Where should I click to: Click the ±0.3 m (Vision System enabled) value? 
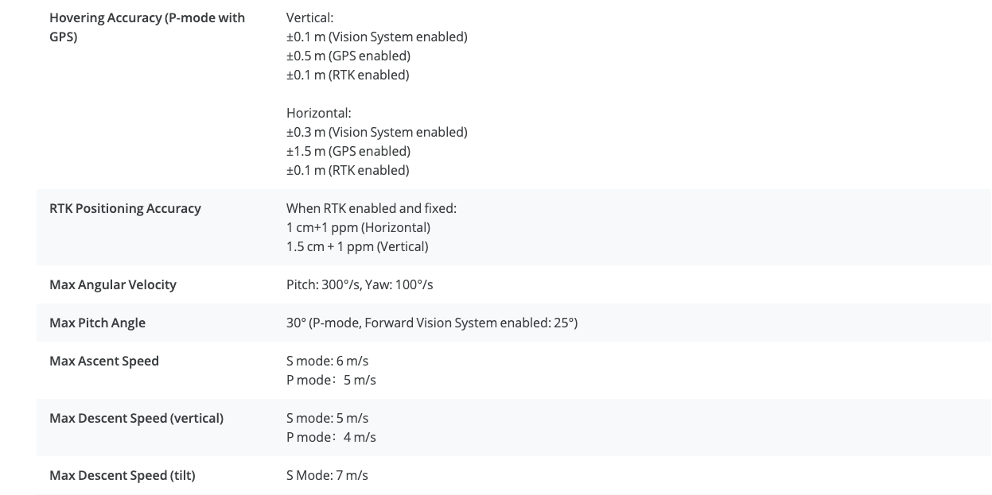[377, 132]
